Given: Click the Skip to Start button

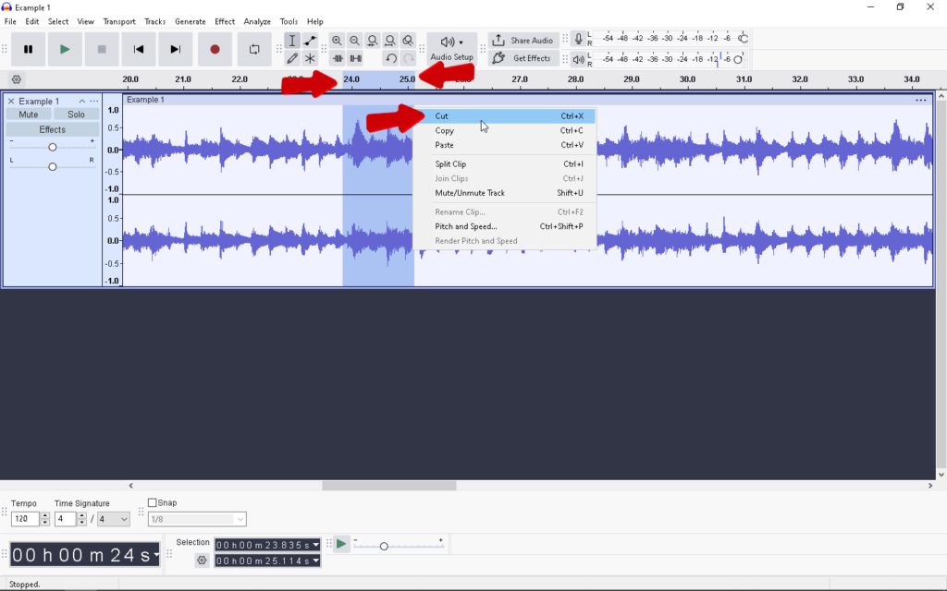Looking at the screenshot, I should [x=139, y=49].
